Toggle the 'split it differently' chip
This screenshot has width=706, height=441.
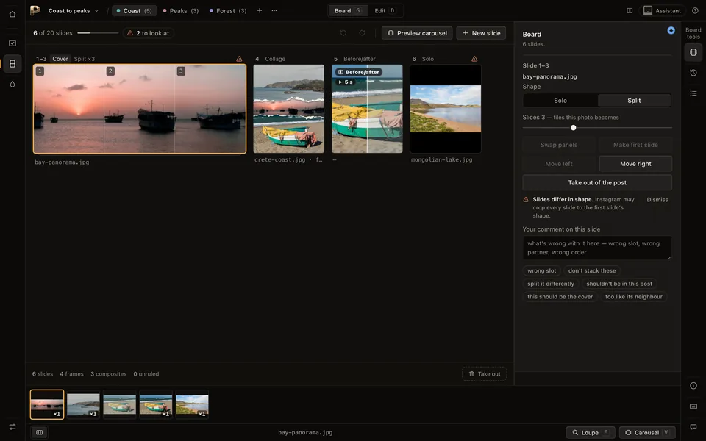(551, 284)
